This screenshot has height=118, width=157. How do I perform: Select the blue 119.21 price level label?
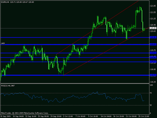153,62
